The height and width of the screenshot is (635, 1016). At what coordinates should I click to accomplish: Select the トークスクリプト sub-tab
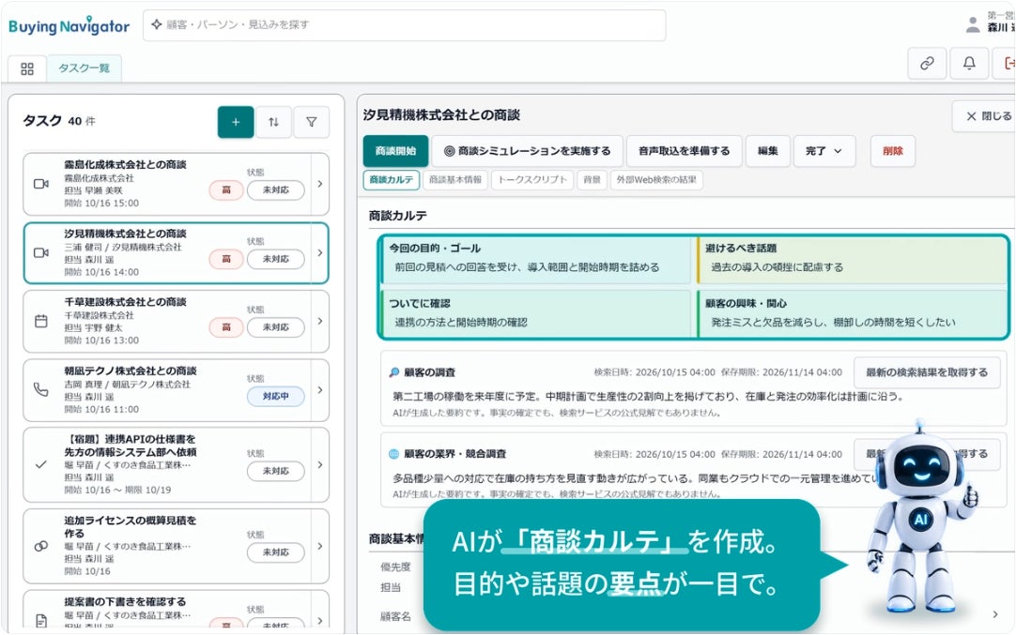(532, 180)
